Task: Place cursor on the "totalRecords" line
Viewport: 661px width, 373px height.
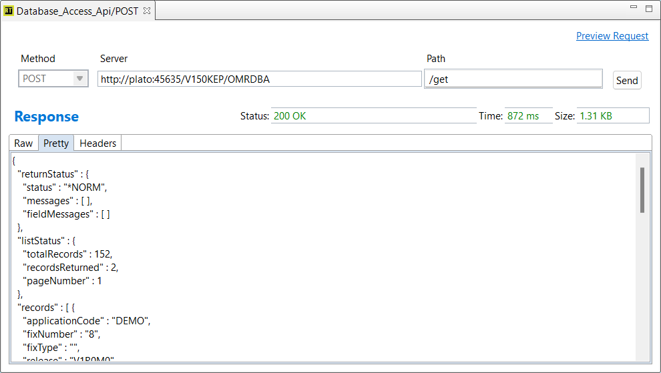Action: (68, 254)
